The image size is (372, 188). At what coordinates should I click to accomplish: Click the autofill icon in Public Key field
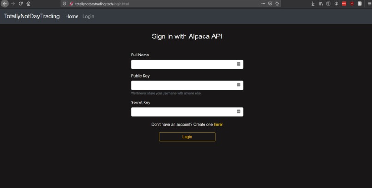point(239,85)
